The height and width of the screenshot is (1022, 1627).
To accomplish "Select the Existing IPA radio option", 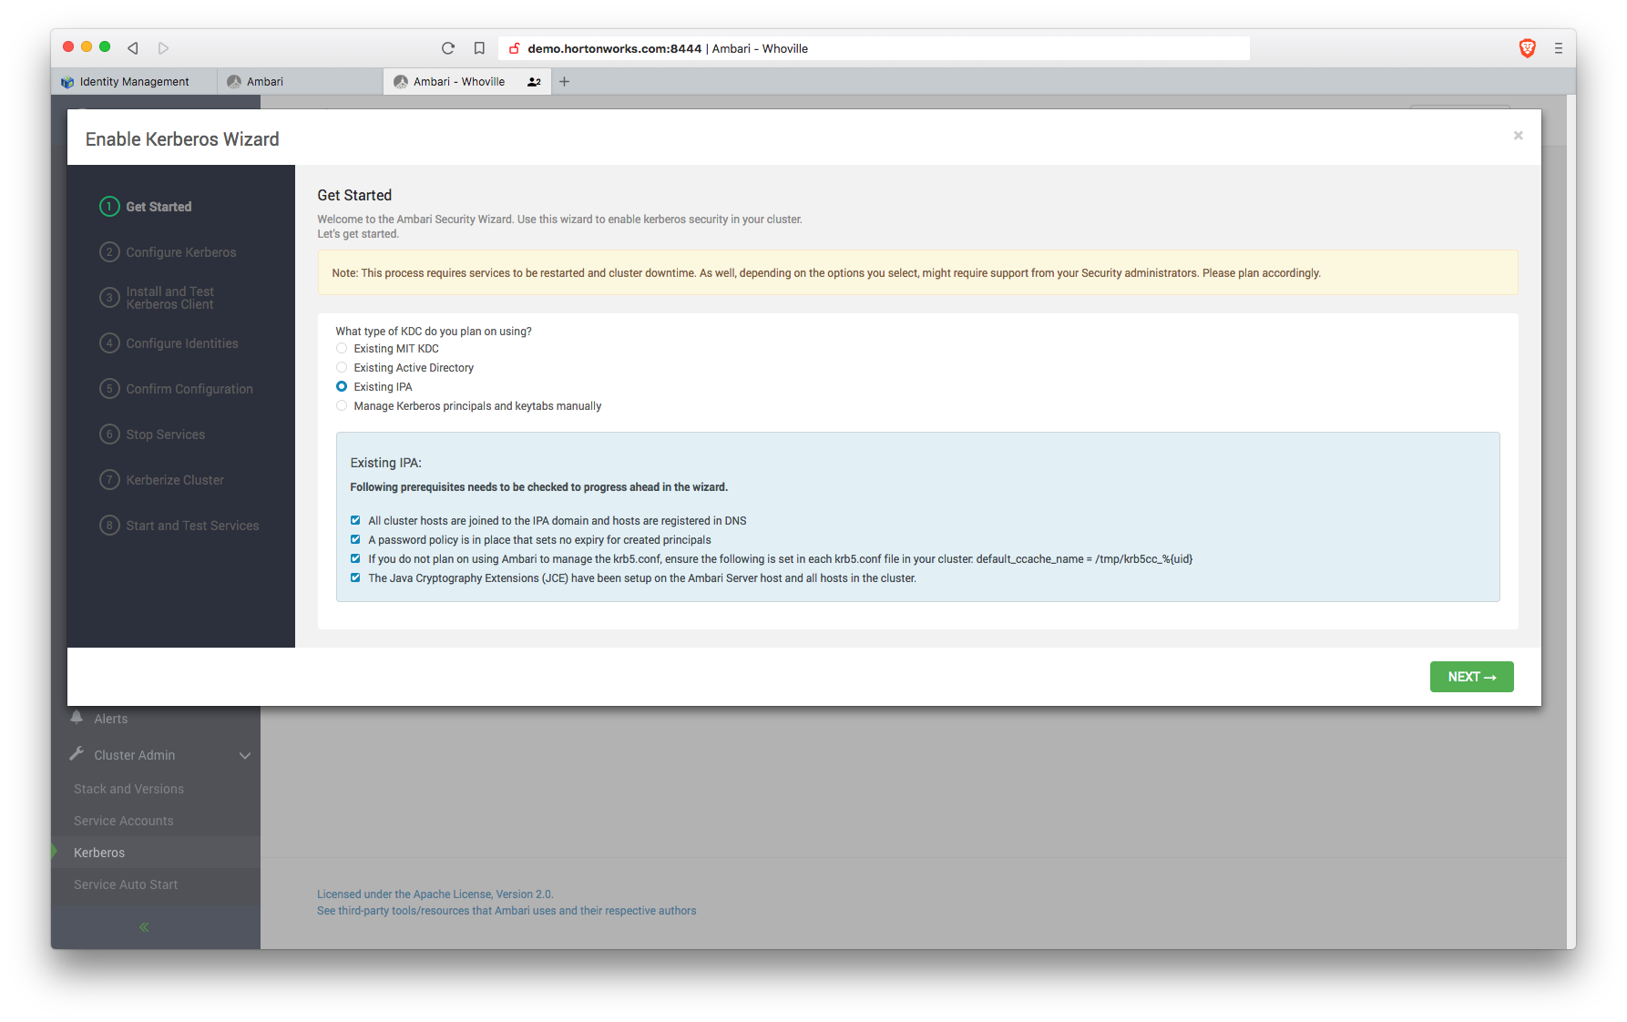I will (x=342, y=387).
